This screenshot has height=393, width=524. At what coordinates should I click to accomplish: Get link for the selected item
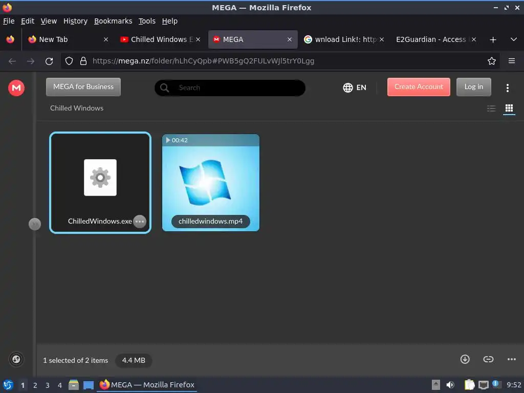(488, 359)
